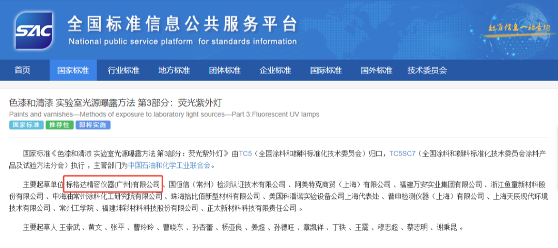Screen dimensions: 558x248
Task: Click the 即将实施 tag badge
Action: (92, 125)
